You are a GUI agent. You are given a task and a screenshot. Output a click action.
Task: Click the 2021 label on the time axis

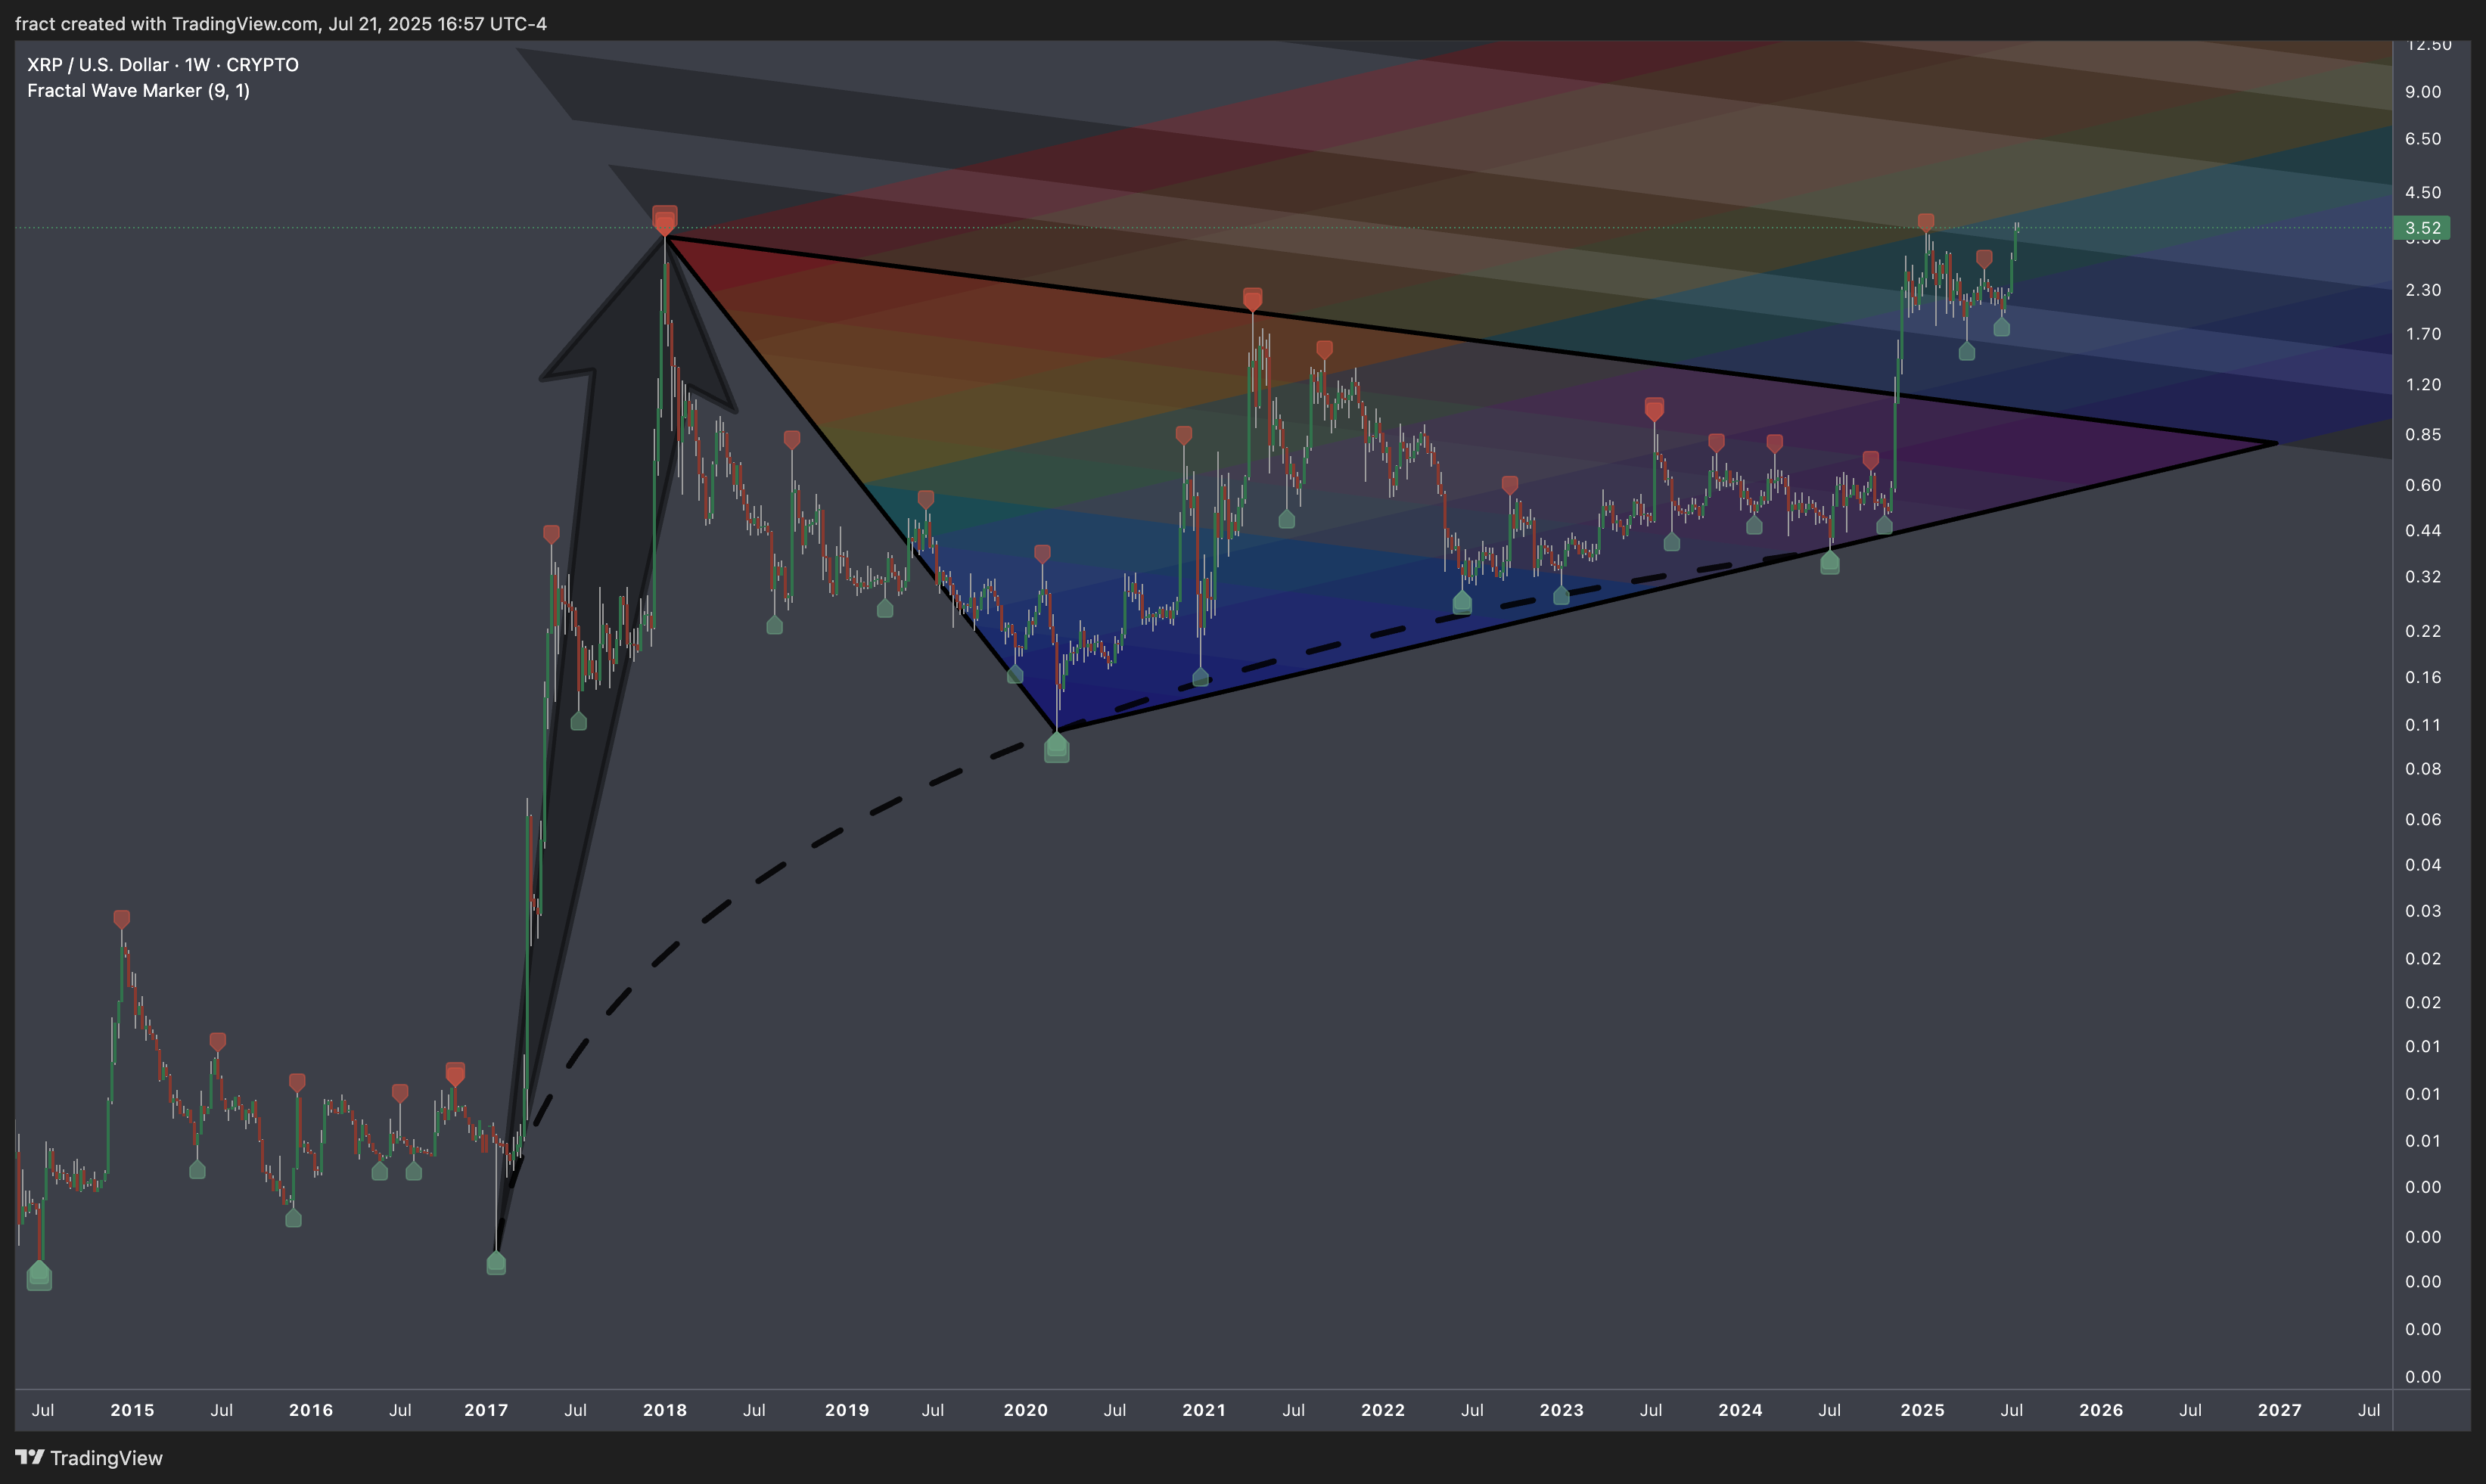pyautogui.click(x=1204, y=1410)
